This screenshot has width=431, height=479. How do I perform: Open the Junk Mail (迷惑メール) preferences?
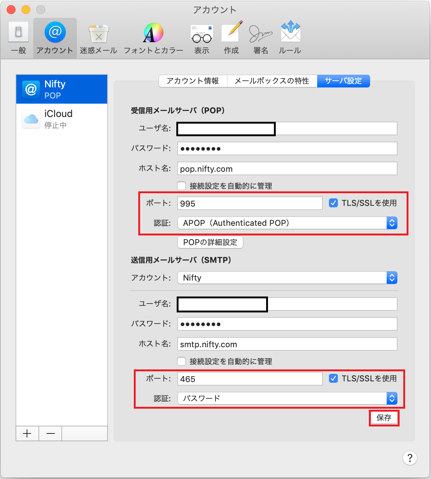98,38
